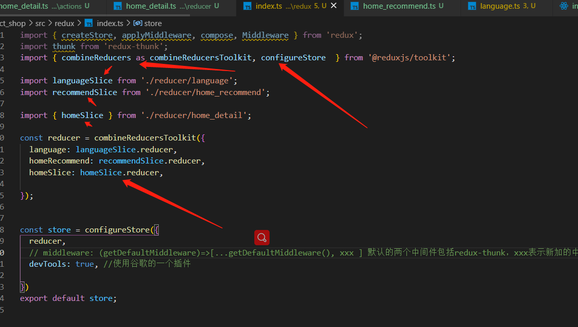
Task: Open the home_recommend.ts tab
Action: [402, 6]
